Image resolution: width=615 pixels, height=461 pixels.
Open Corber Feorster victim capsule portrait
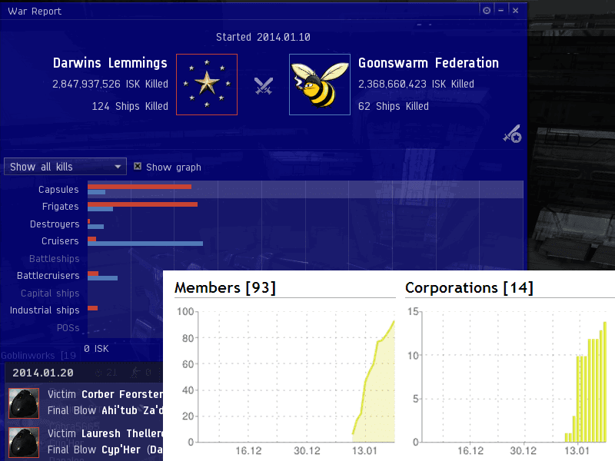[x=24, y=403]
